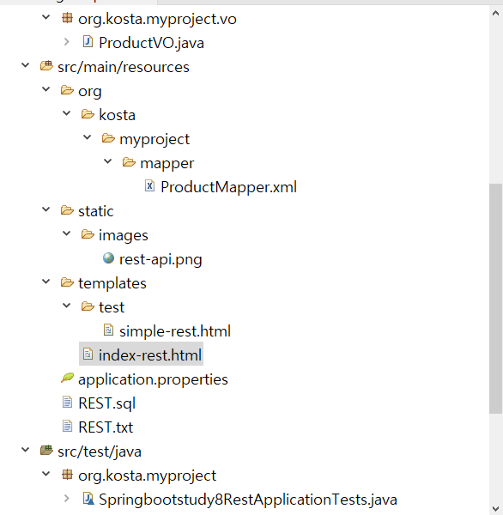Select the org.kosta.myproject.vo package label
This screenshot has width=503, height=515.
pos(157,20)
